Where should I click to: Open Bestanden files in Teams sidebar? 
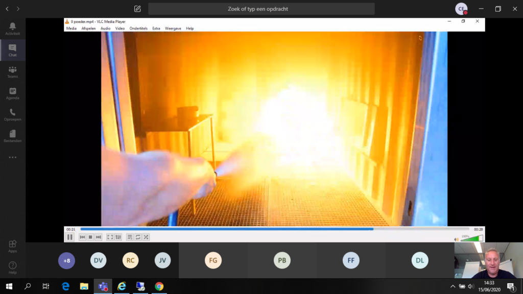tap(12, 136)
